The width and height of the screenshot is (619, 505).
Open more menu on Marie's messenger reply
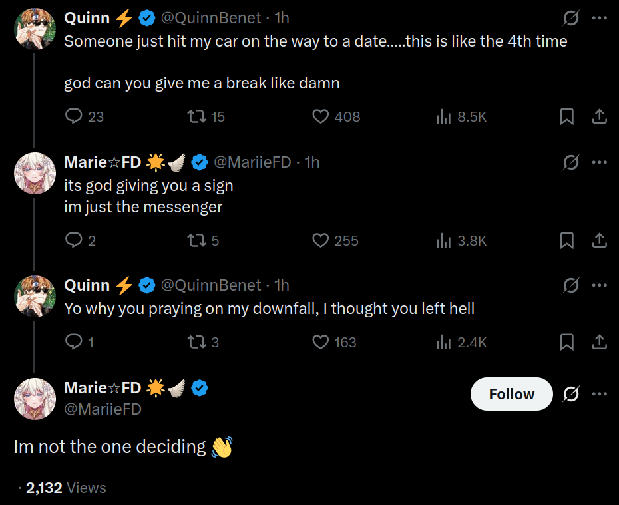point(599,162)
